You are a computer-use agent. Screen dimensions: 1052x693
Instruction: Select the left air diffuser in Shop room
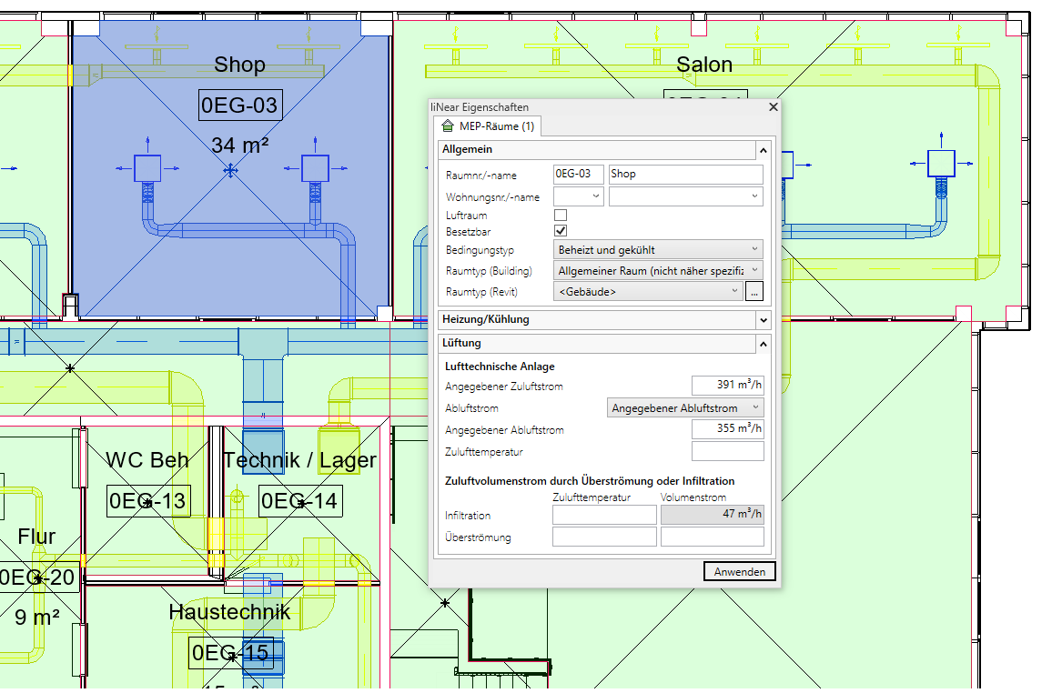(x=147, y=168)
